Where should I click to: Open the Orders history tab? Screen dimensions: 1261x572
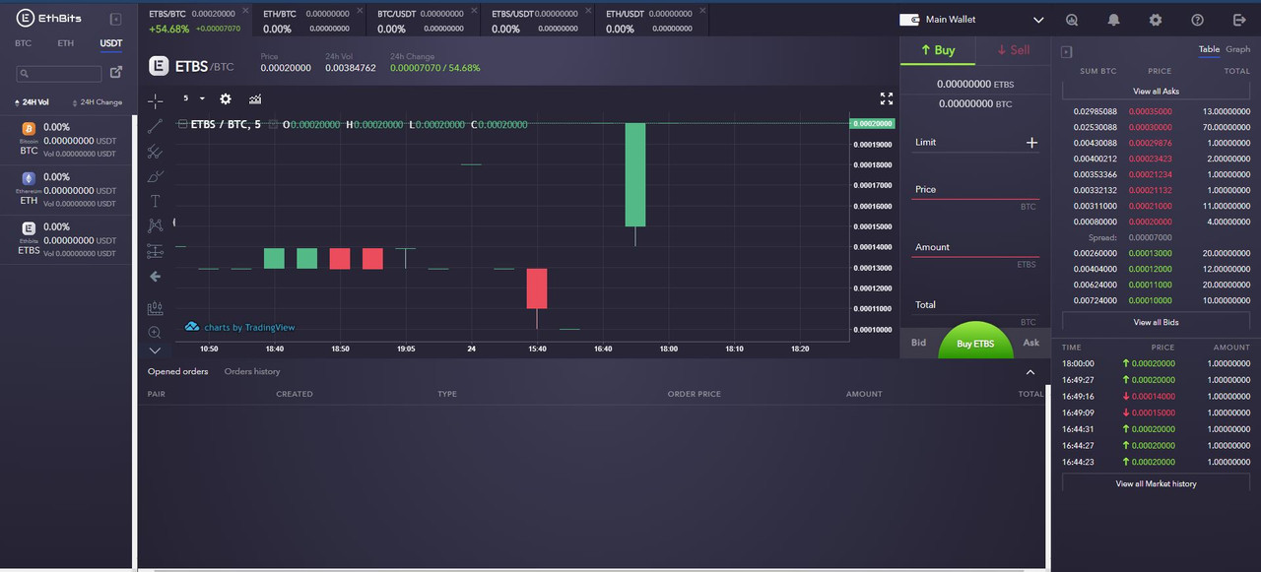[x=252, y=371]
